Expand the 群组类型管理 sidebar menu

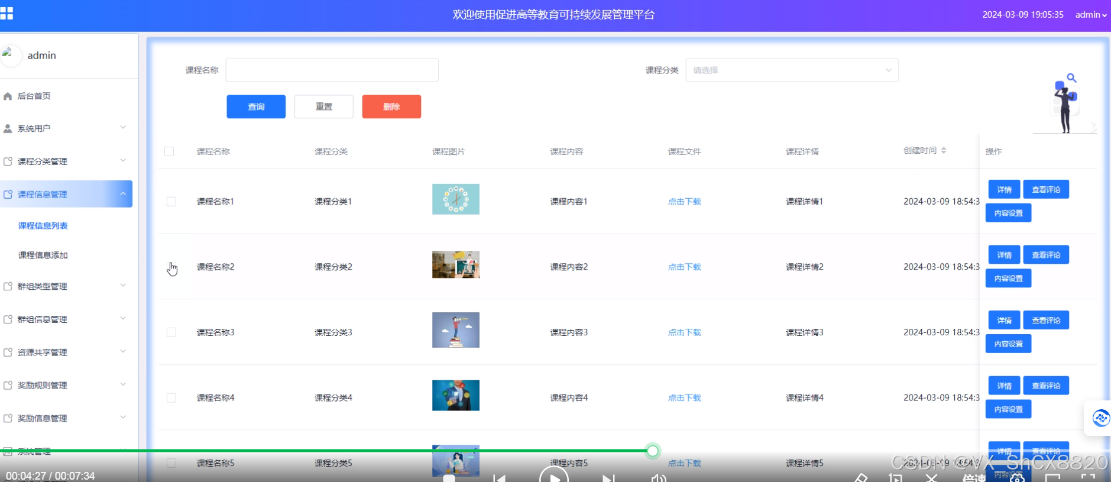coord(65,286)
